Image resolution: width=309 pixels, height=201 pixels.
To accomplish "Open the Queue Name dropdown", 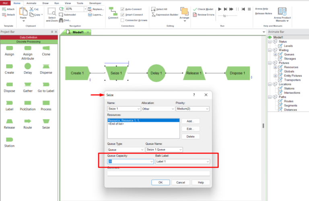I will click(181, 150).
